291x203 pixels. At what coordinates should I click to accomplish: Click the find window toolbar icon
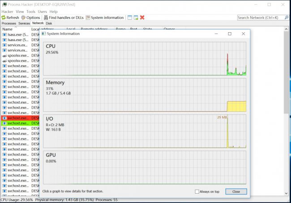pyautogui.click(x=130, y=17)
